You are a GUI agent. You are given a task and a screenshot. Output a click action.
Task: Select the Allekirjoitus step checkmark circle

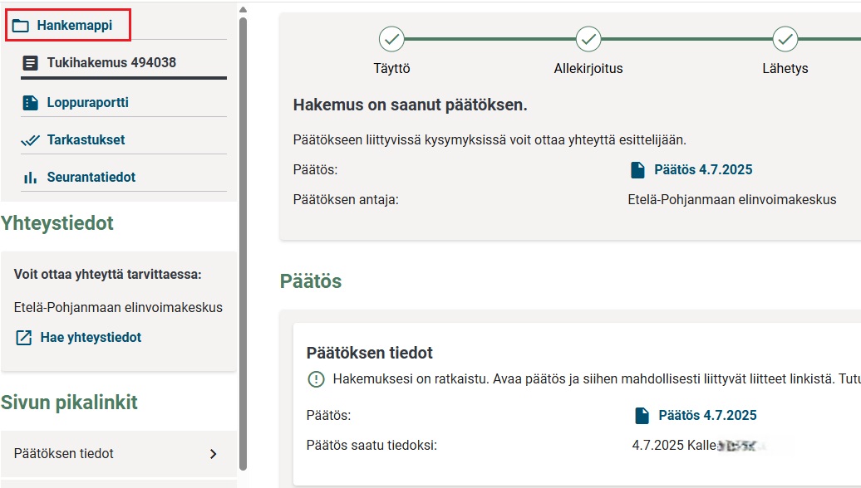[x=588, y=38]
